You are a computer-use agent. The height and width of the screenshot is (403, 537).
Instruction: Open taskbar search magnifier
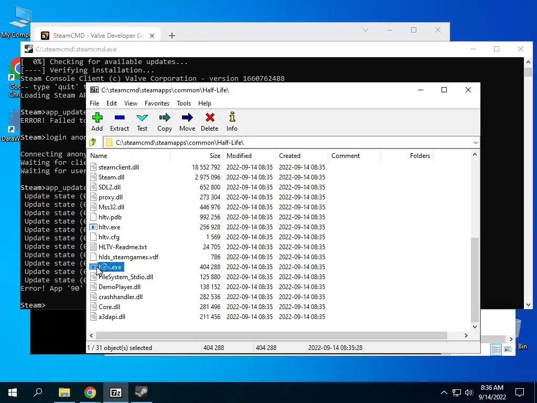[38, 392]
